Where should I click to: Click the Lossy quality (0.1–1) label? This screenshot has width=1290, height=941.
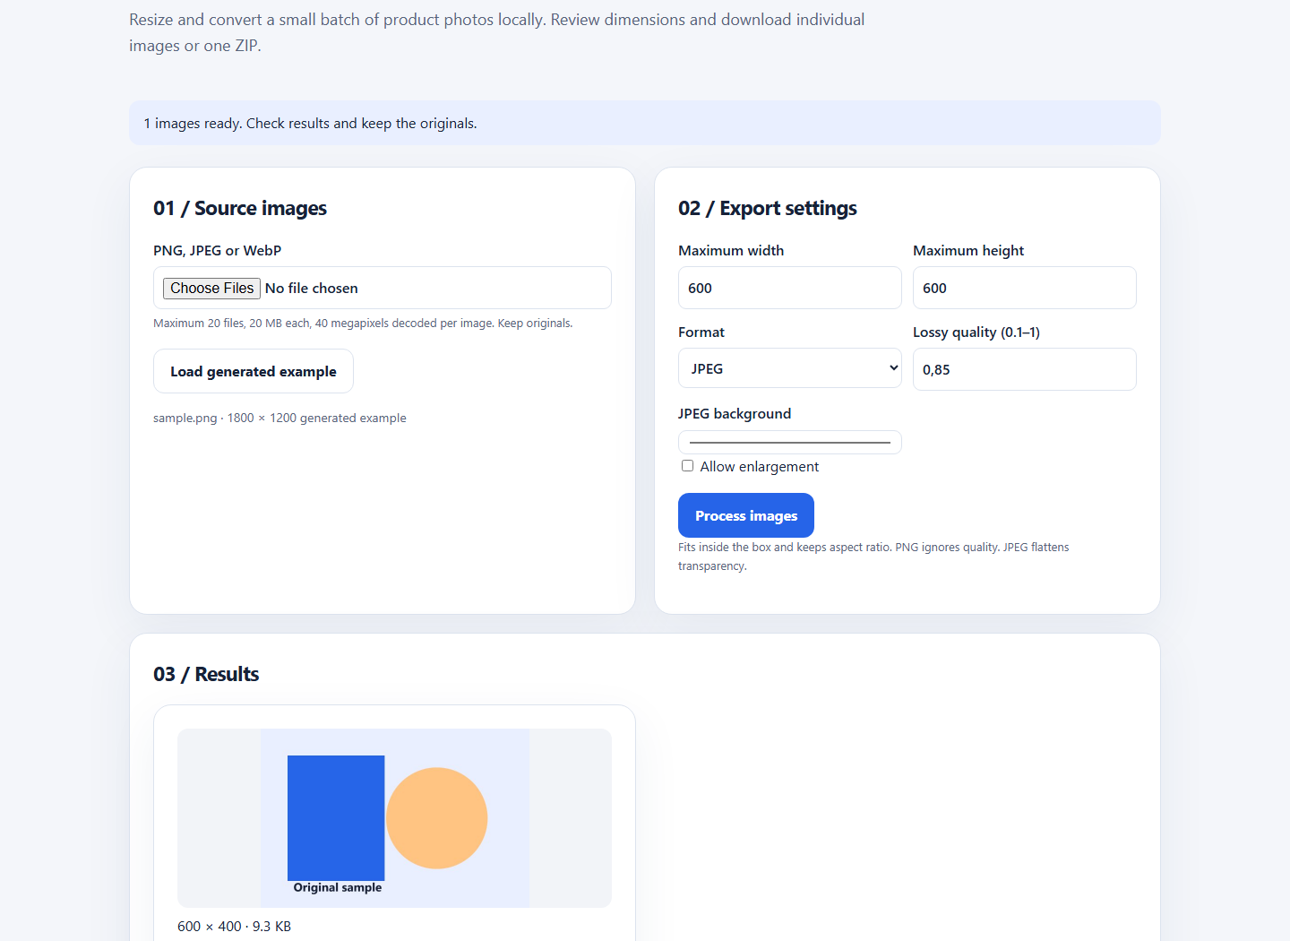[x=976, y=332]
